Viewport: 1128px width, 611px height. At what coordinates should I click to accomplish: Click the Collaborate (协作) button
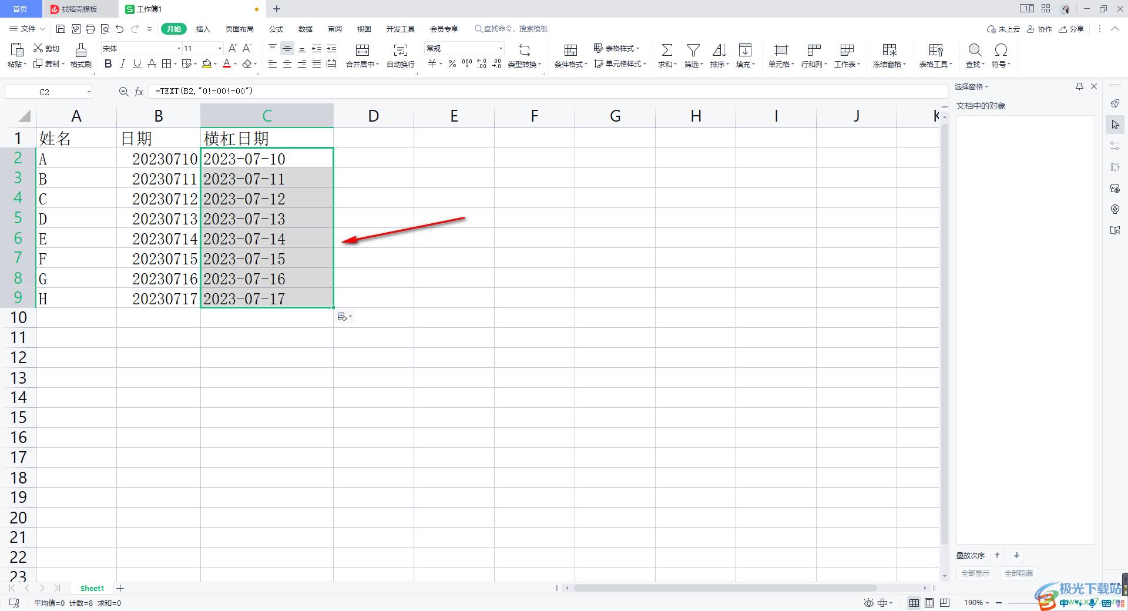1039,29
